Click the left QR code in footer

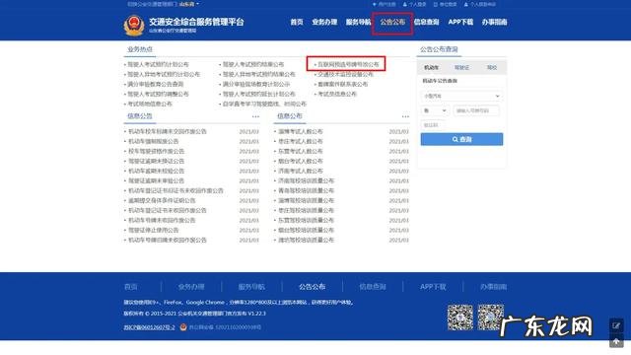[x=460, y=318]
